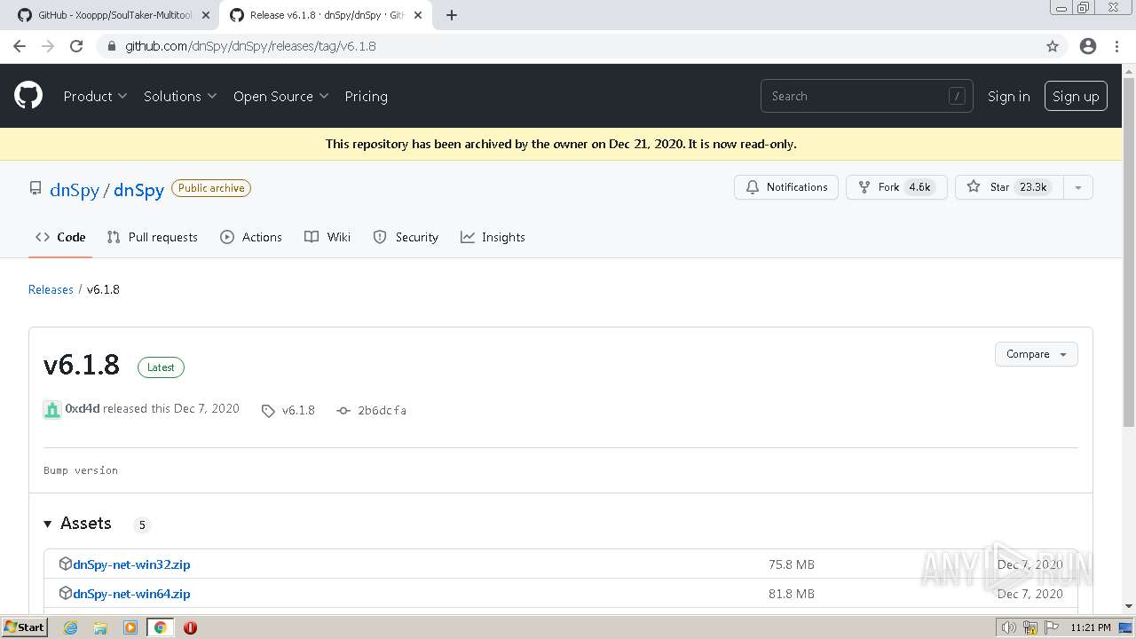Close the SoulTaker-Multitool tab
1136x639 pixels.
click(206, 15)
